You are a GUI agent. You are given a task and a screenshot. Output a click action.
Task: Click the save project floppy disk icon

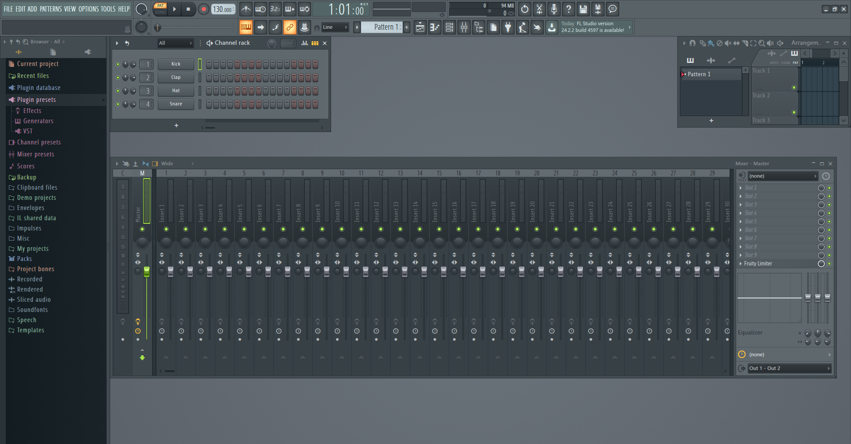click(x=583, y=9)
